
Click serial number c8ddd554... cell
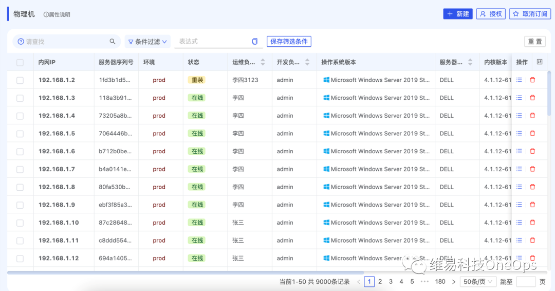tap(115, 241)
